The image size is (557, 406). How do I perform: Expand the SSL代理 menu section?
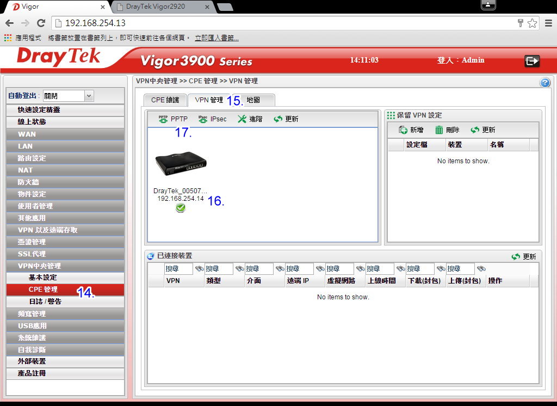click(x=65, y=254)
